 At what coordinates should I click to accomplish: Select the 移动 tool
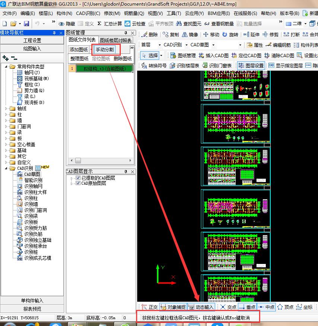click(x=211, y=34)
